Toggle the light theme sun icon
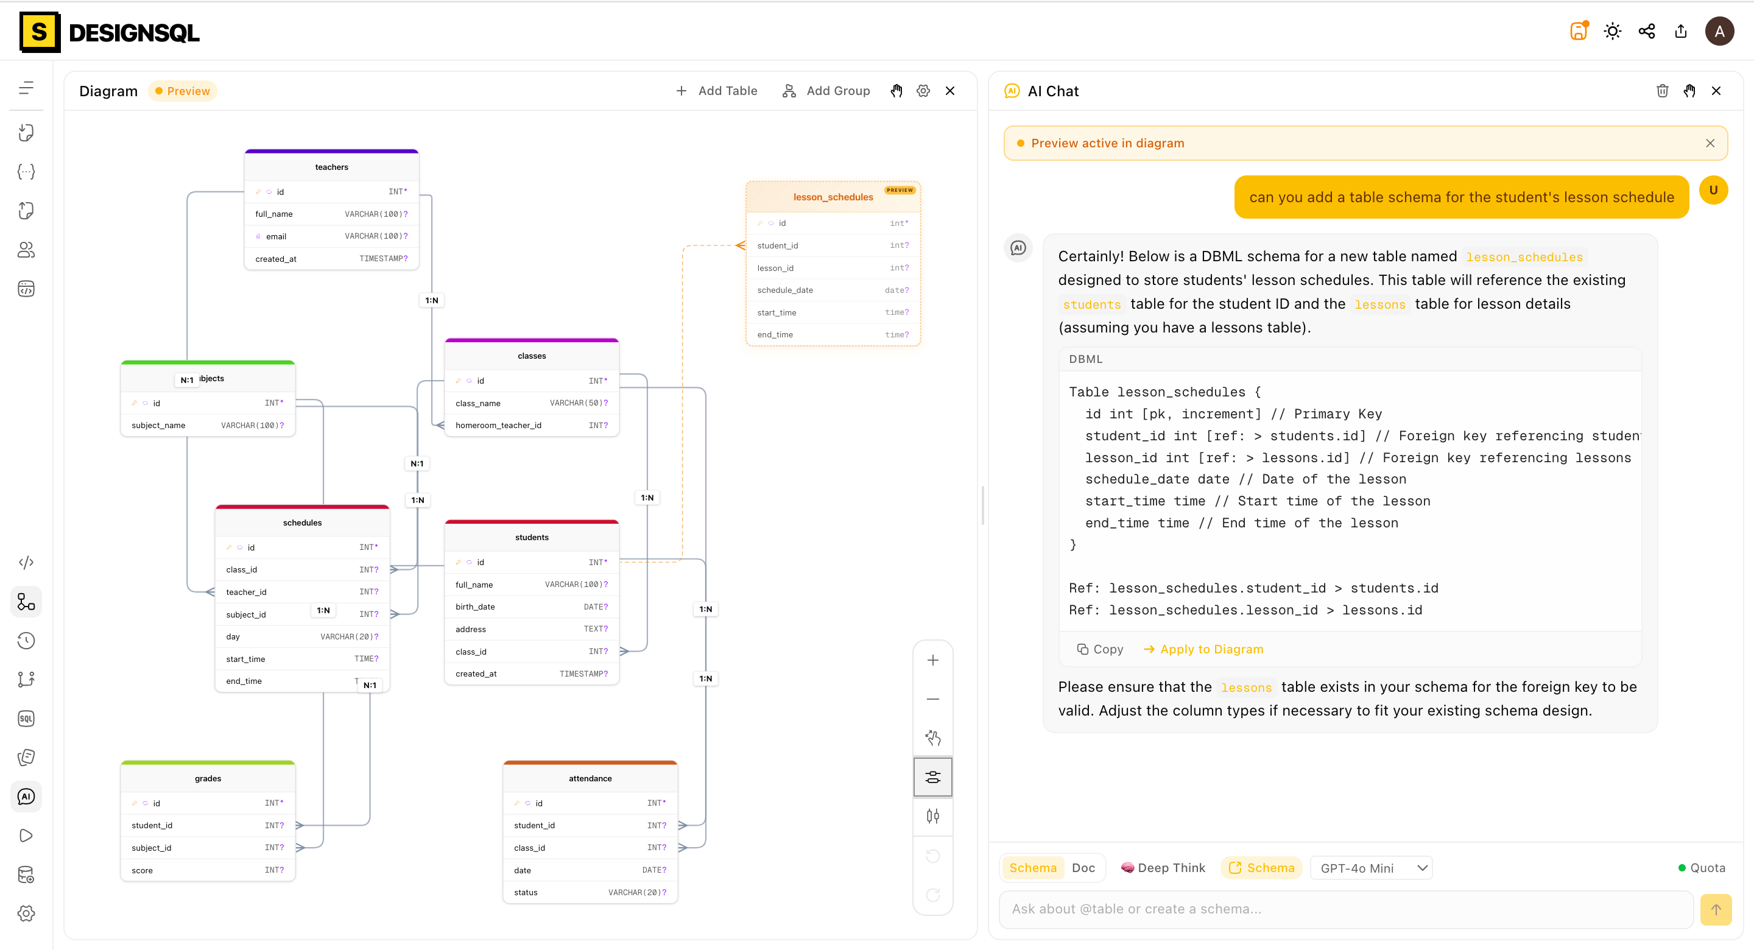The width and height of the screenshot is (1754, 950). (1612, 31)
